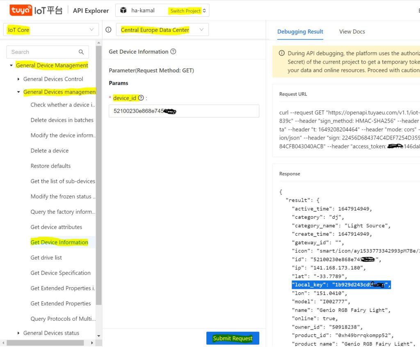Expand General Devices Control node
The height and width of the screenshot is (347, 420).
click(x=18, y=79)
